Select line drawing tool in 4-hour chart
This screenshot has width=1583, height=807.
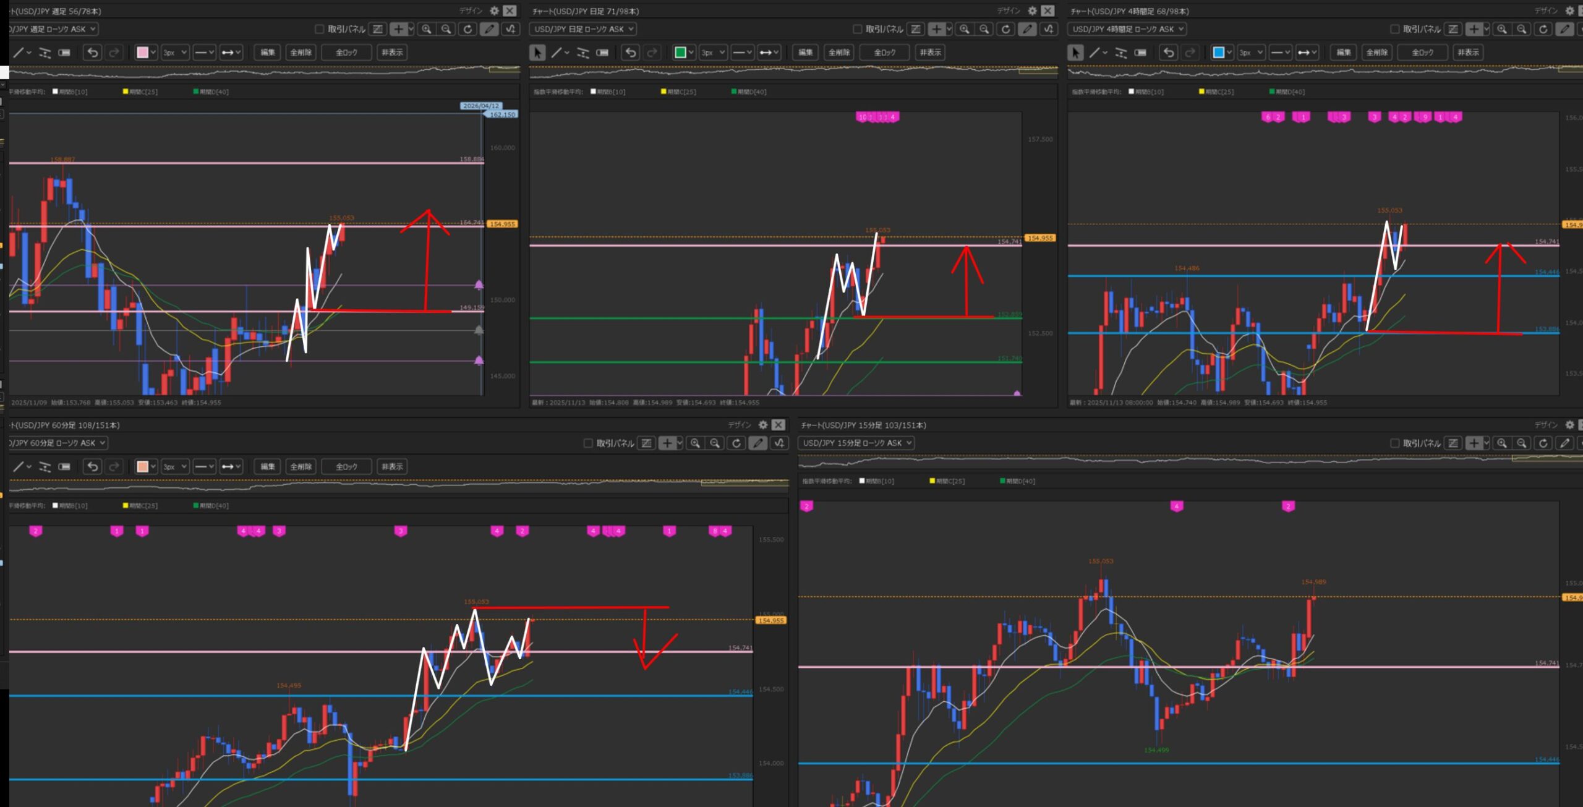[1094, 53]
